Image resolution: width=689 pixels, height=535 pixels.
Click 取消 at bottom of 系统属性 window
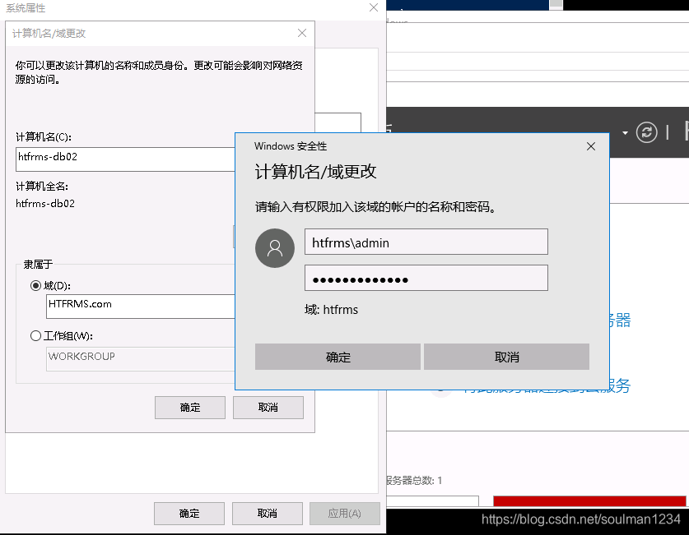click(x=268, y=514)
